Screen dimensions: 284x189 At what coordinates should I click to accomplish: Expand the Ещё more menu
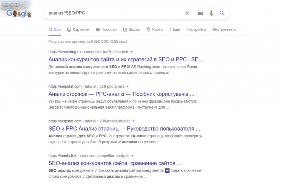[x=175, y=29]
